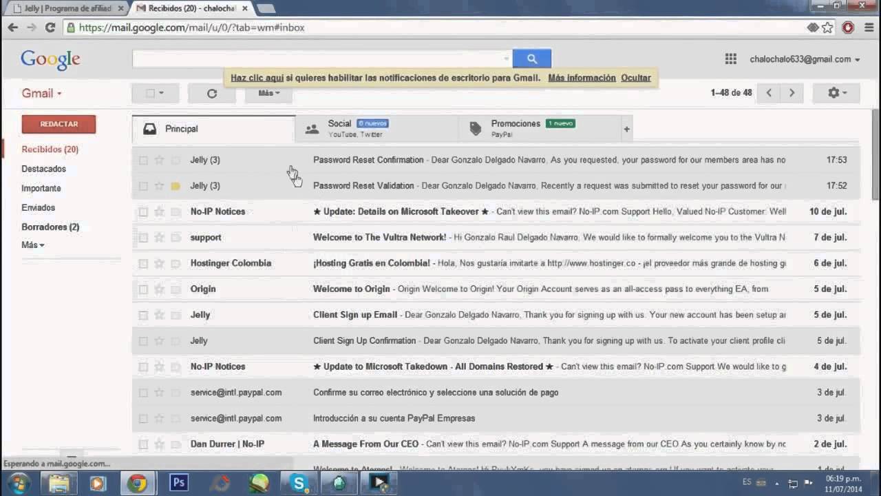Click the Chrome address bar URL
This screenshot has height=496, width=881.
click(x=191, y=28)
